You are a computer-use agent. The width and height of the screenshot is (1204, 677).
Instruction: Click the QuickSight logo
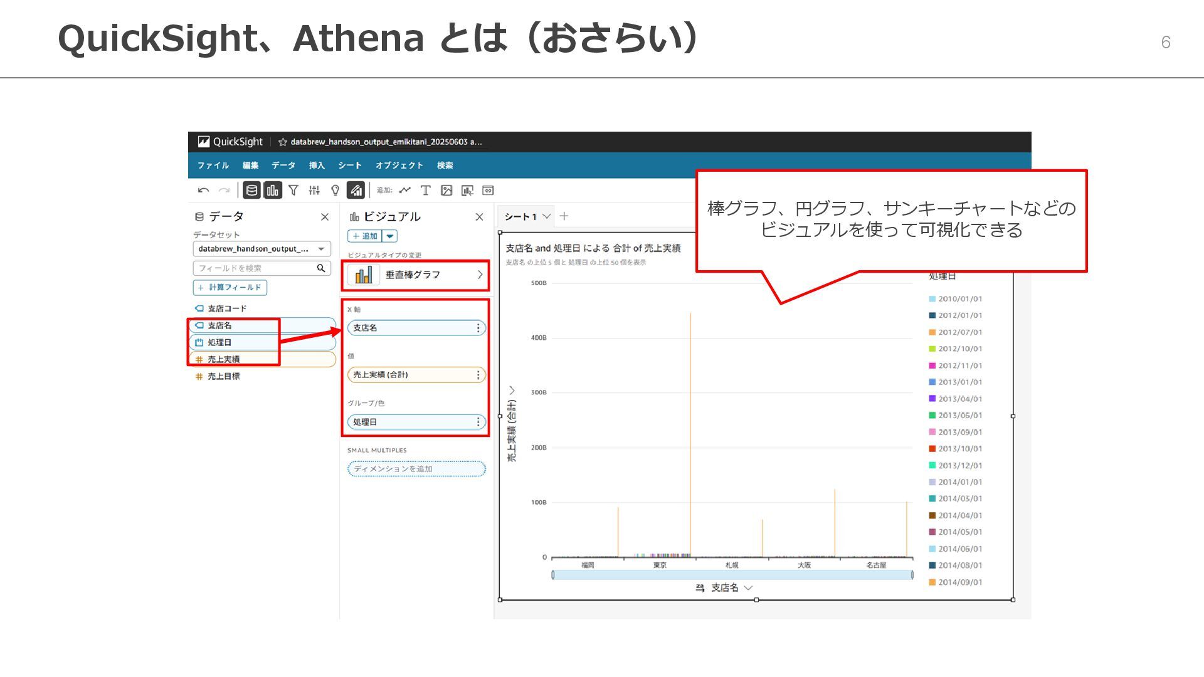click(x=230, y=142)
